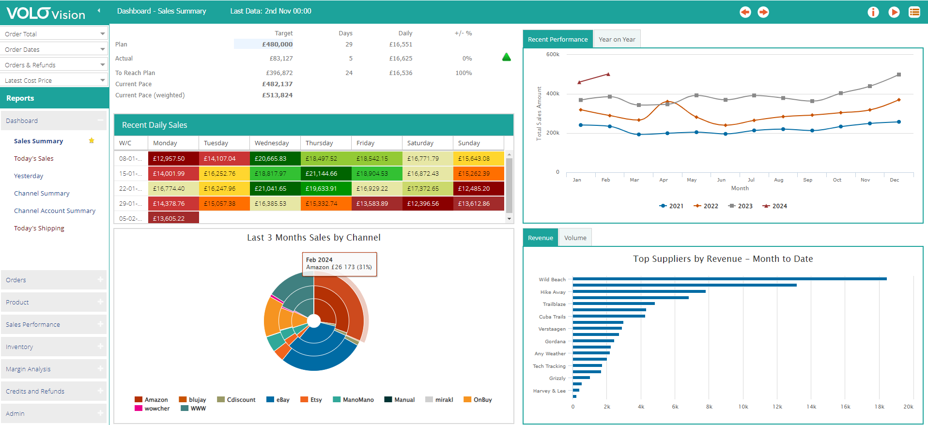Click the left arrow navigation icon
Viewport: 928px width, 425px height.
(x=745, y=12)
